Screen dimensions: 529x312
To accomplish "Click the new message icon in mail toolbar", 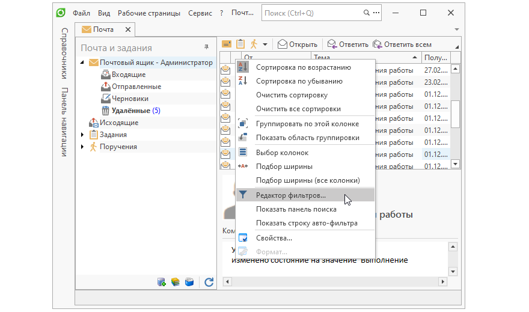I will pyautogui.click(x=227, y=44).
